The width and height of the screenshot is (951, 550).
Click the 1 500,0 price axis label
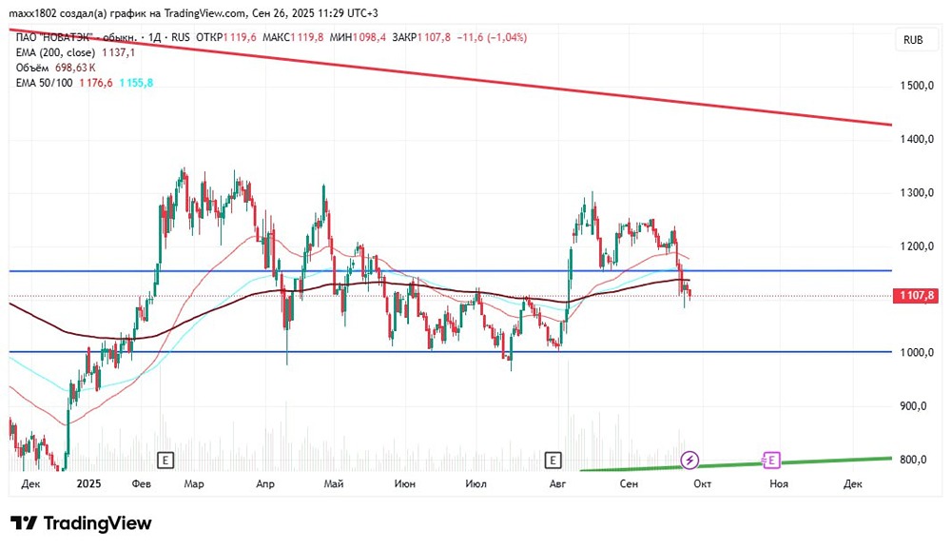[917, 86]
